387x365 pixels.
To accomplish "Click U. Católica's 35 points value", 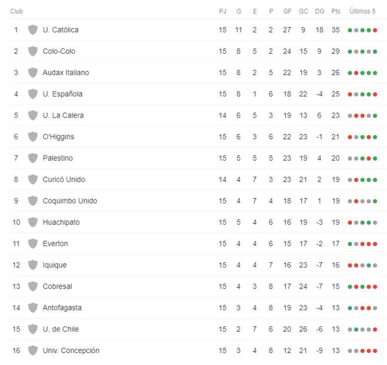I will (336, 30).
